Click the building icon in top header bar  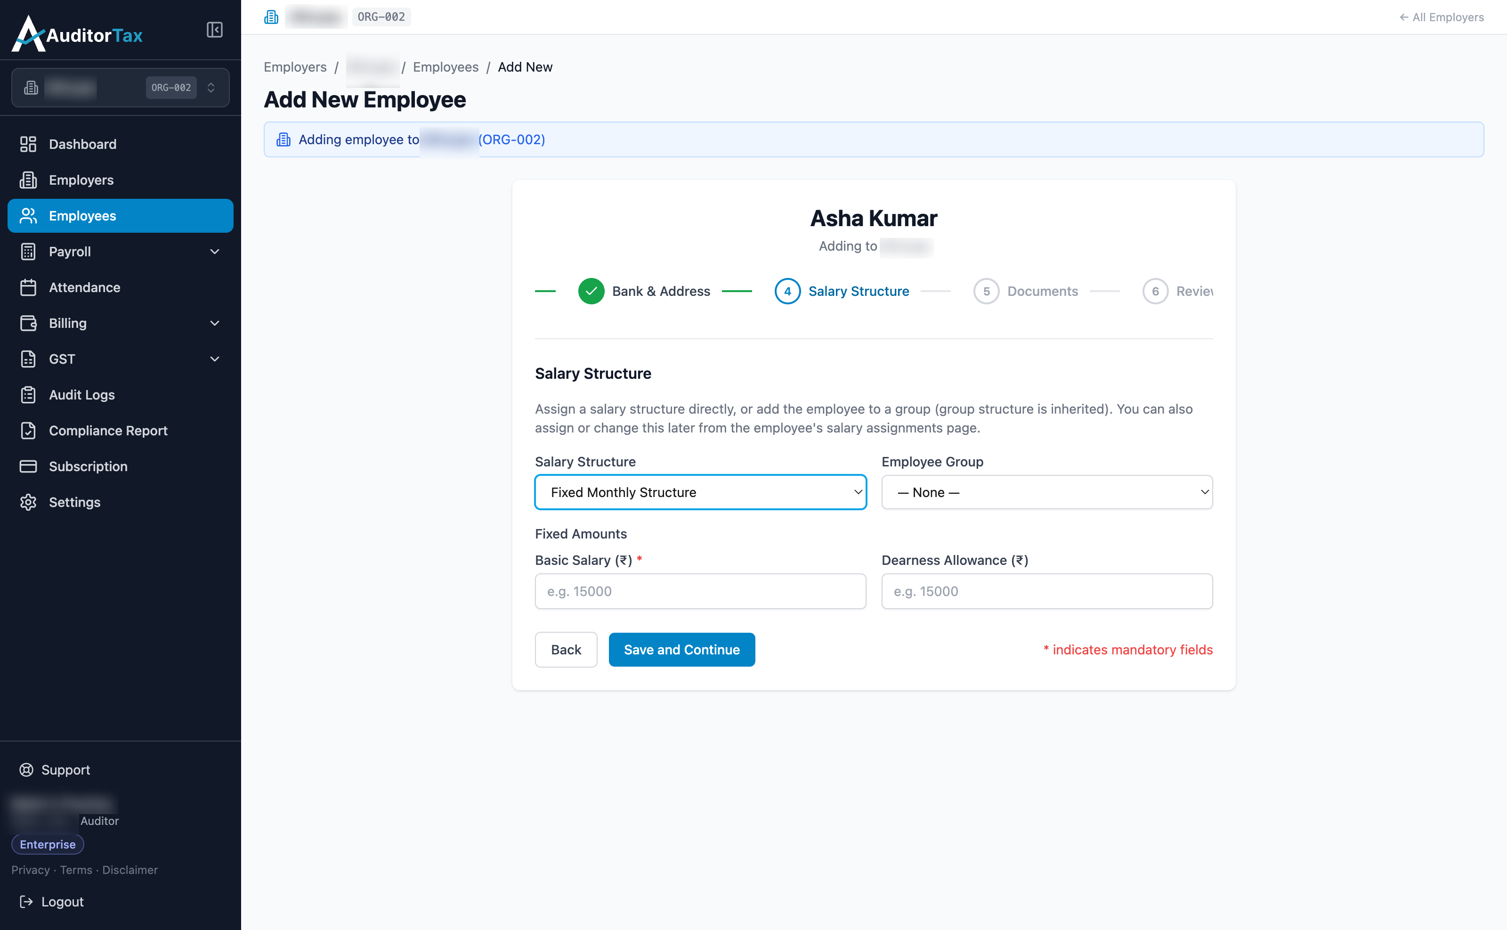[271, 16]
